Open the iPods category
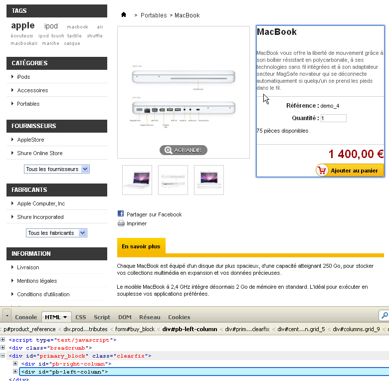This screenshot has width=389, height=381. 23,77
